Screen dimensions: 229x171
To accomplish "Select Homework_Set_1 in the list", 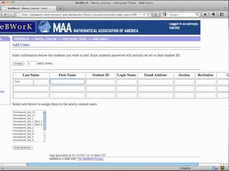I will tap(23, 118).
